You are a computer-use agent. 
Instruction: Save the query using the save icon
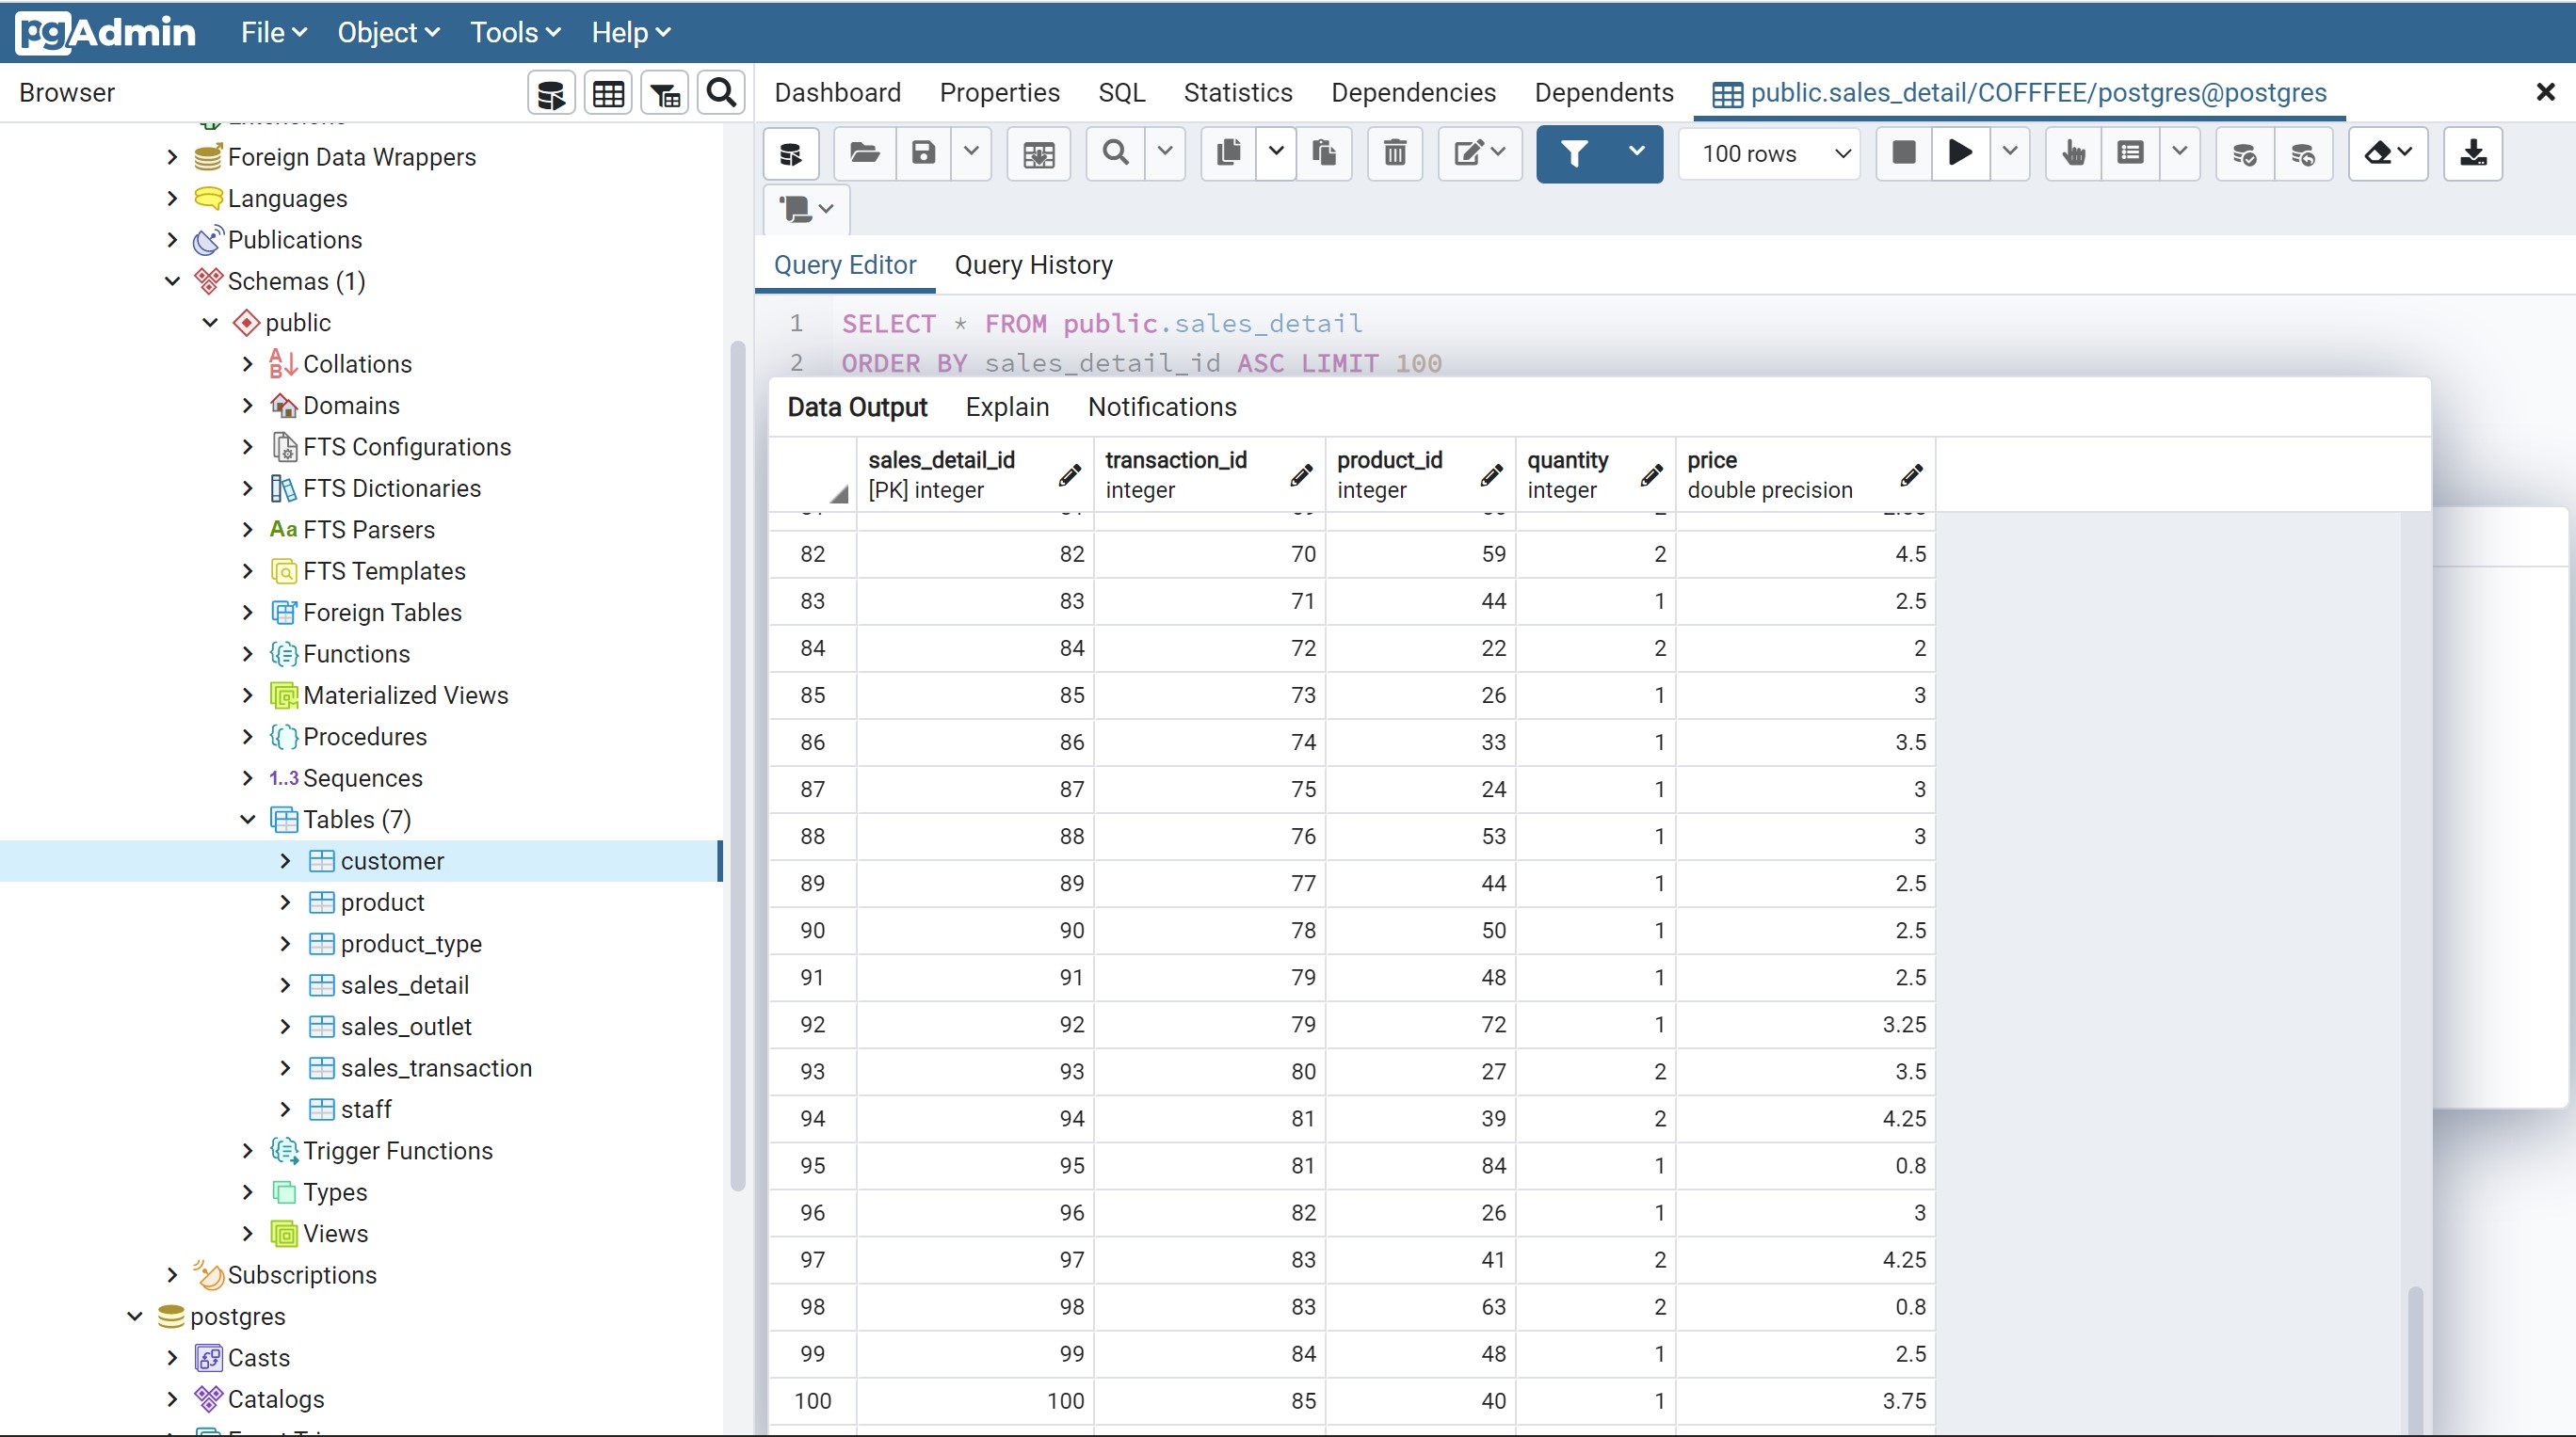point(922,154)
